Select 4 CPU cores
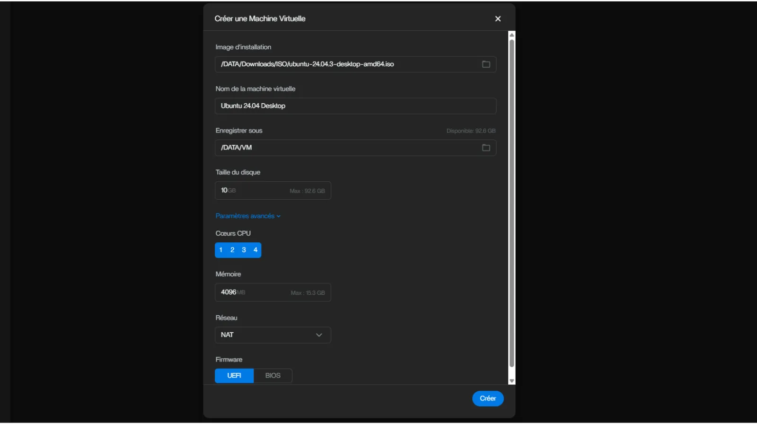757x424 pixels. (255, 250)
